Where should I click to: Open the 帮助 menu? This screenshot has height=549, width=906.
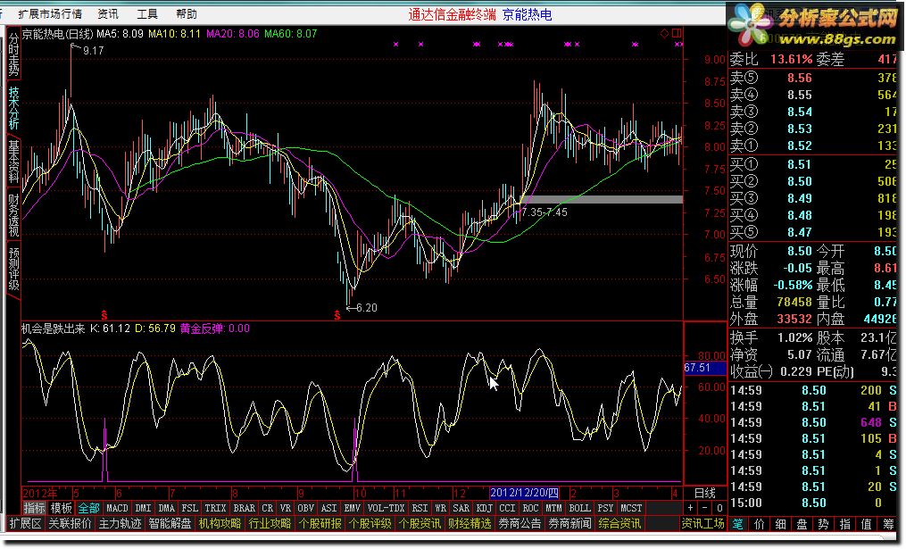[186, 14]
